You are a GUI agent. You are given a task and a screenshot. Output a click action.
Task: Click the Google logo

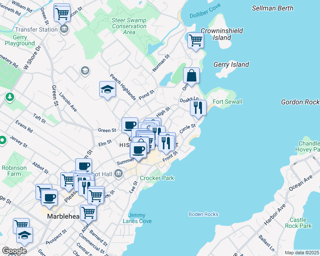click(x=14, y=251)
